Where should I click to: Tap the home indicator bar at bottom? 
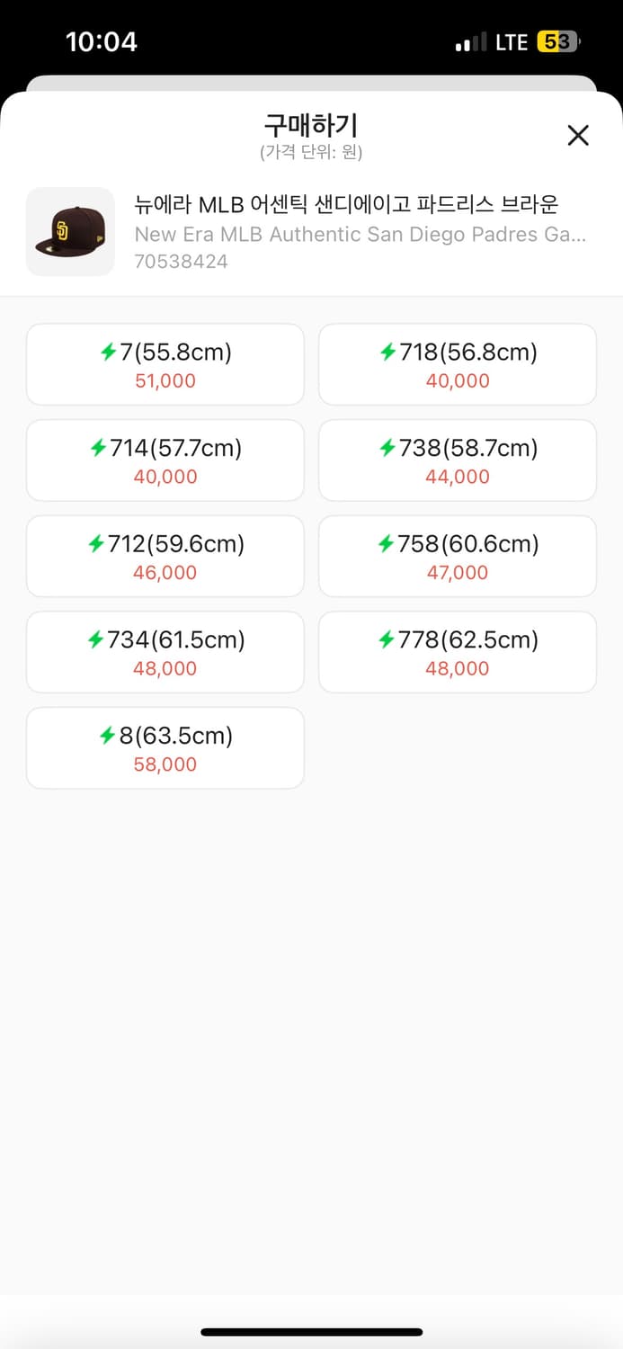click(311, 1332)
